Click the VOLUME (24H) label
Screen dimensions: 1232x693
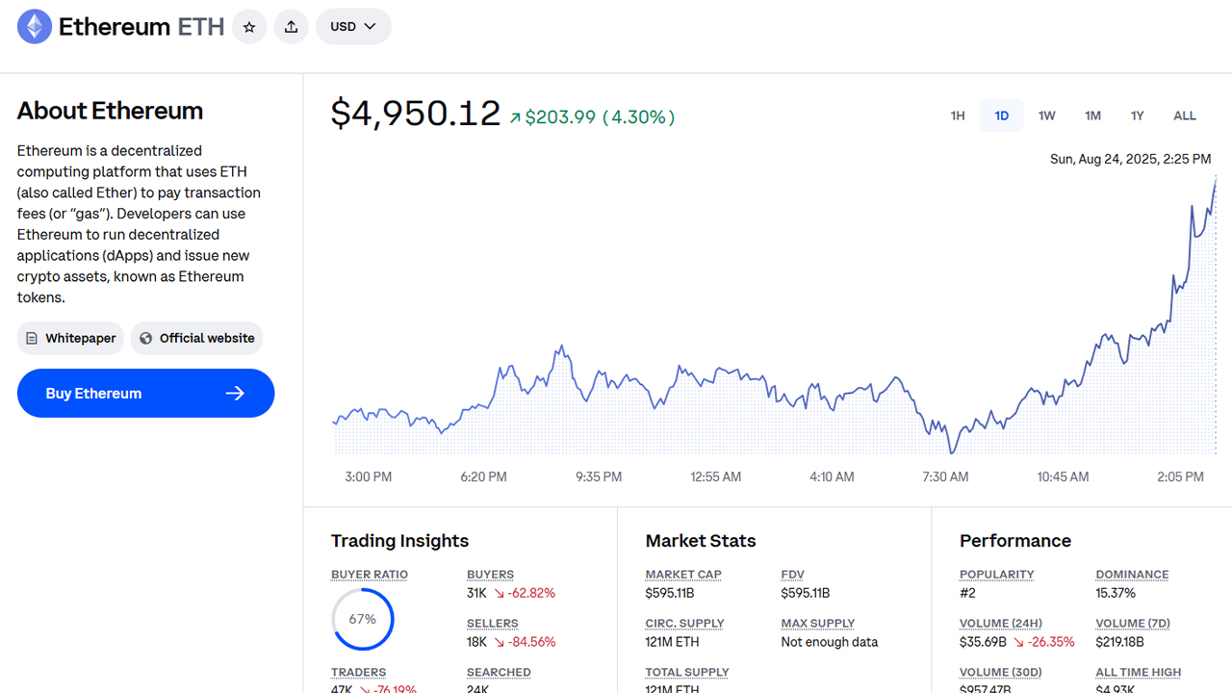pos(1001,624)
